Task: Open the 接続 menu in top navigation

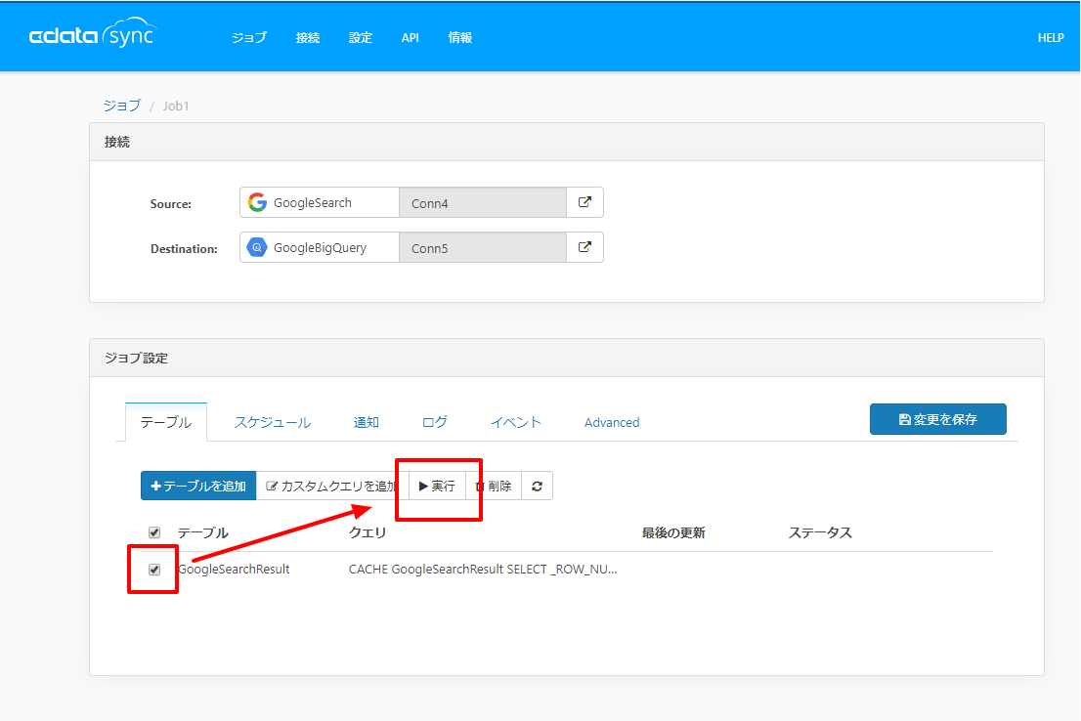Action: tap(308, 38)
